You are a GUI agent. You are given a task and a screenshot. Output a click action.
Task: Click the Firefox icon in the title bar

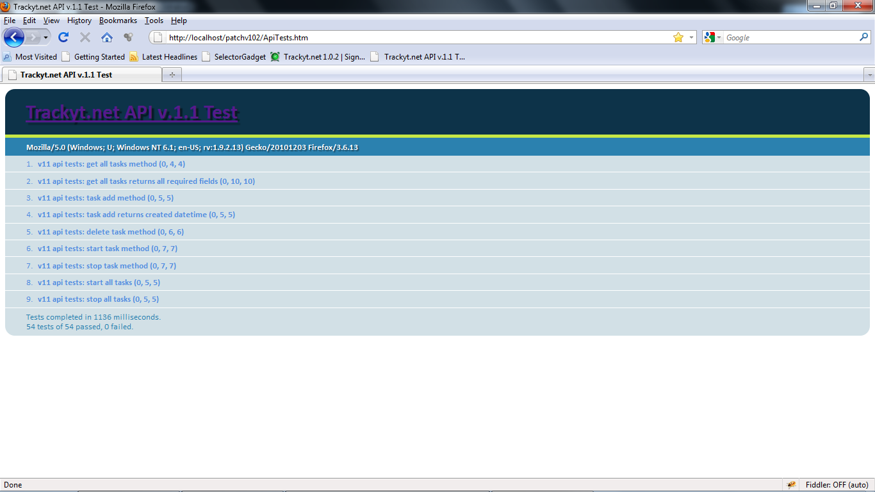(6, 6)
